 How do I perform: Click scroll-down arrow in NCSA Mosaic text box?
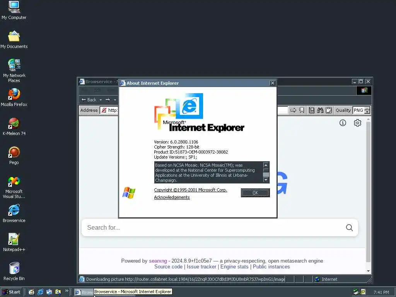266,180
